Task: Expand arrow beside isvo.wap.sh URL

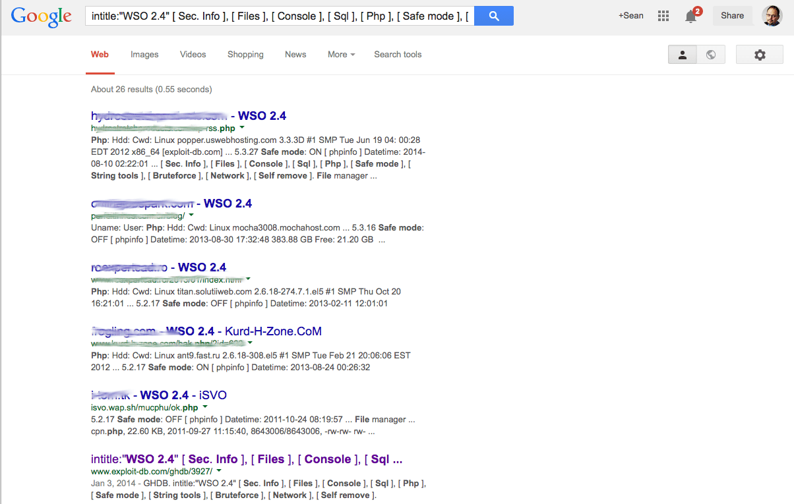Action: [x=204, y=407]
